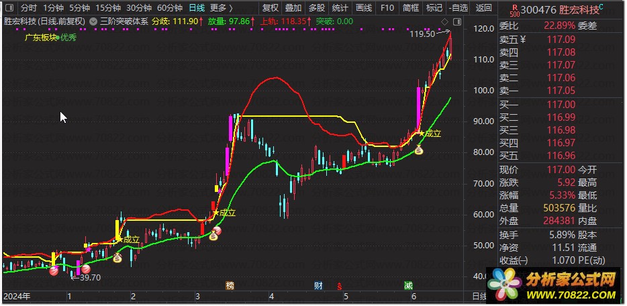This screenshot has width=627, height=306.
Task: Click the red $ dividend marker
Action: tap(340, 286)
